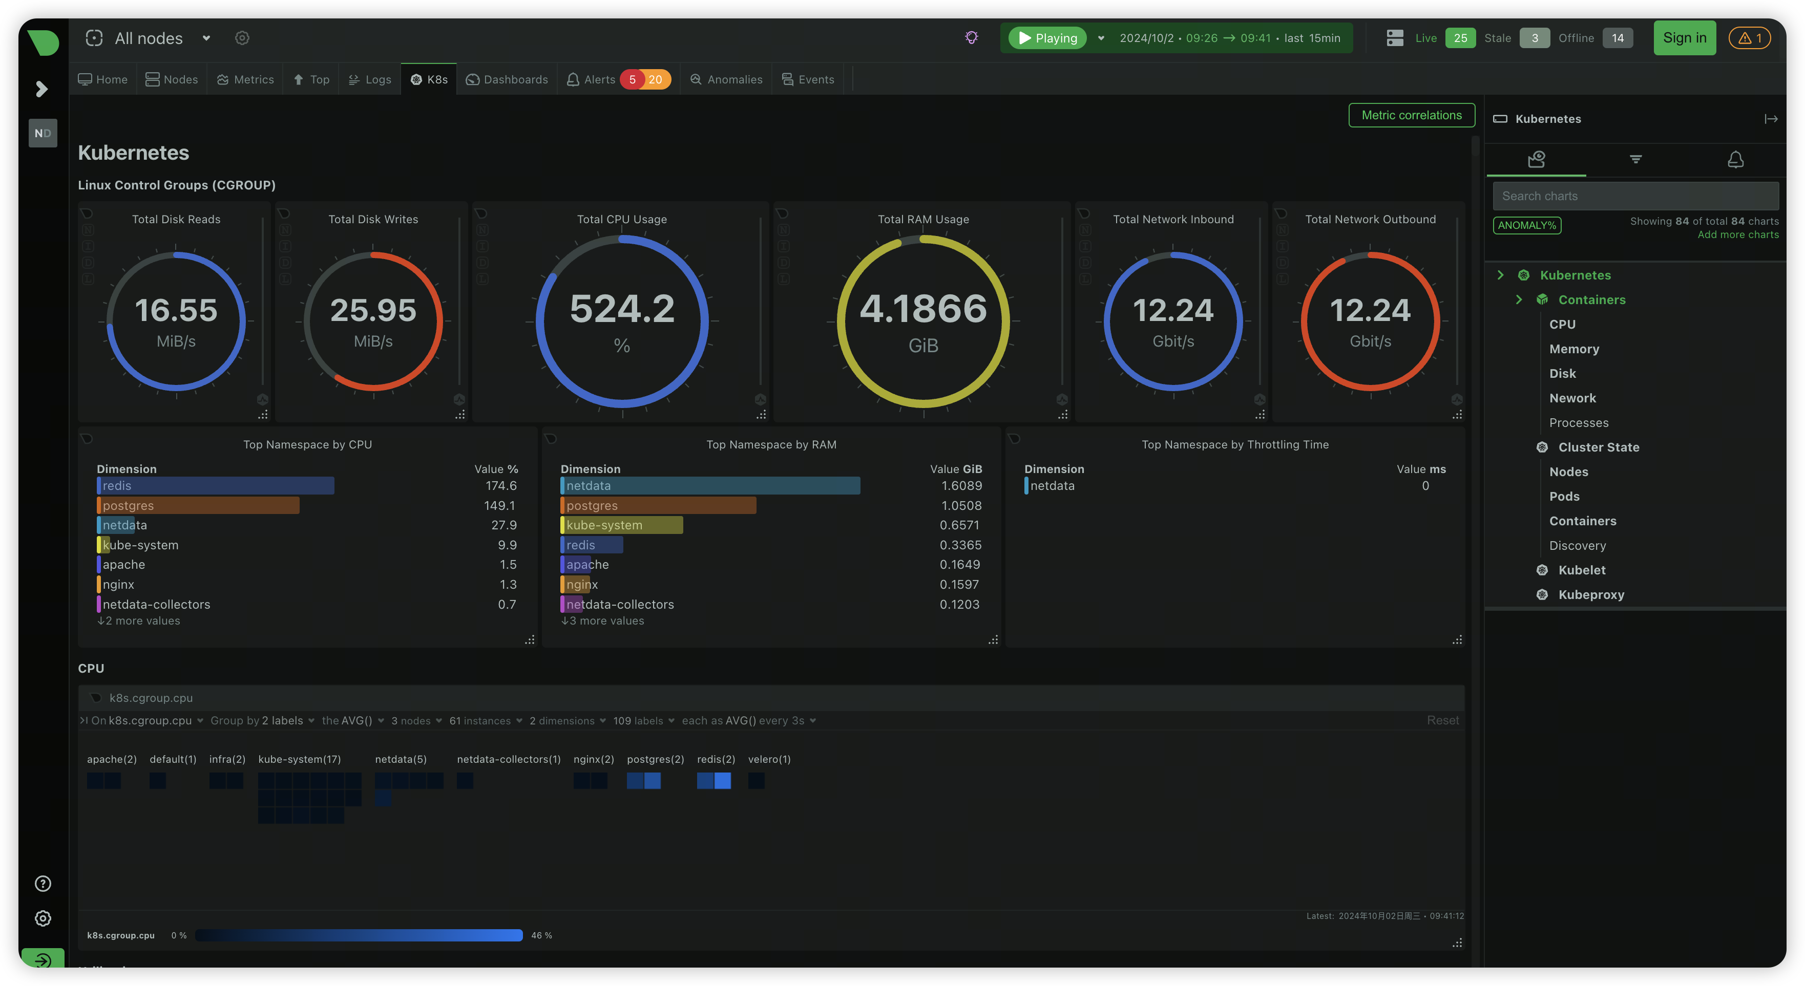Open the date and time range picker
Screen dimensions: 1805x986
coord(1230,38)
